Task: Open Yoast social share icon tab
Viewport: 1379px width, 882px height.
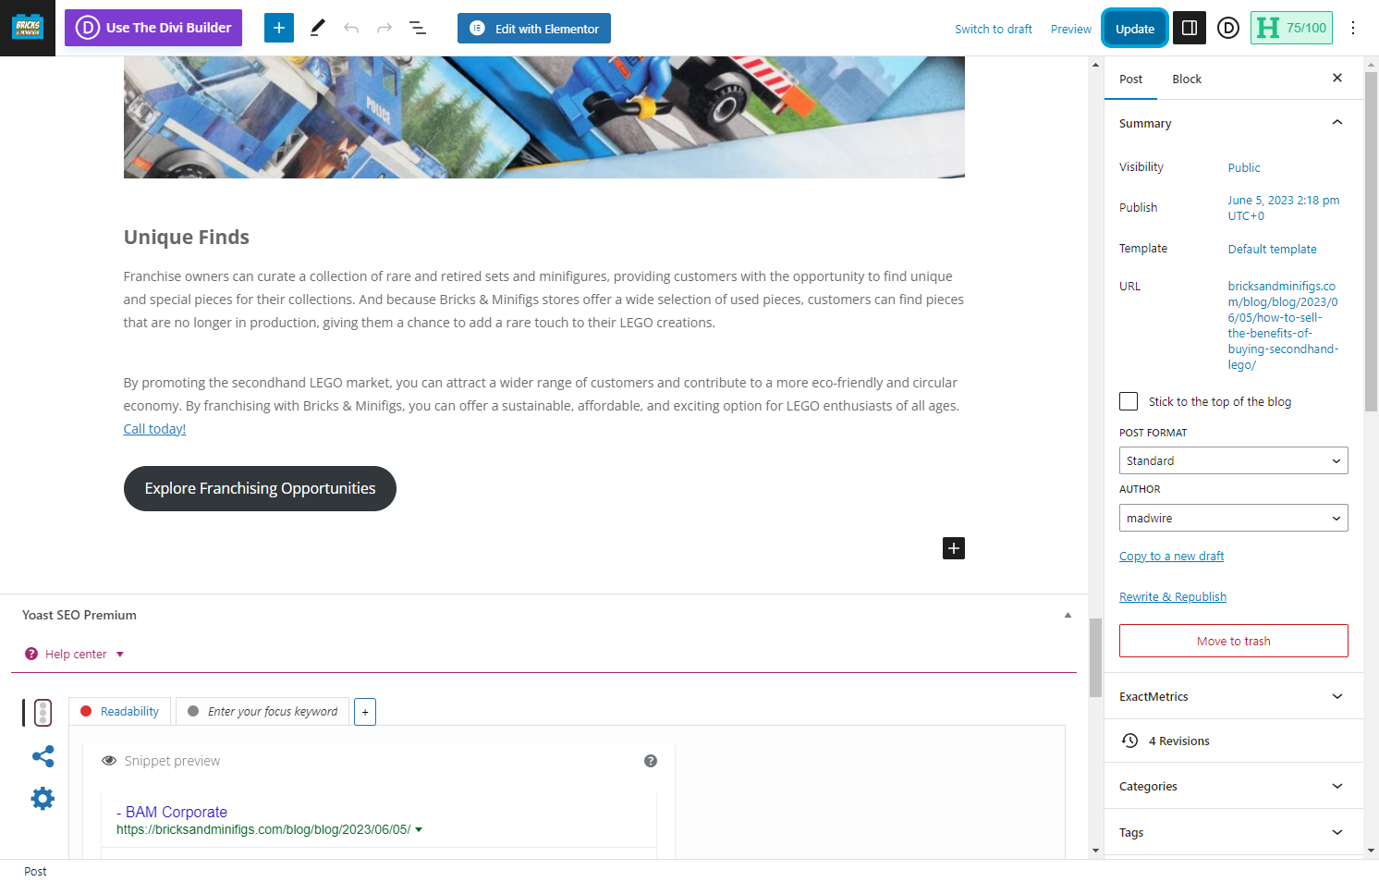Action: coord(43,756)
